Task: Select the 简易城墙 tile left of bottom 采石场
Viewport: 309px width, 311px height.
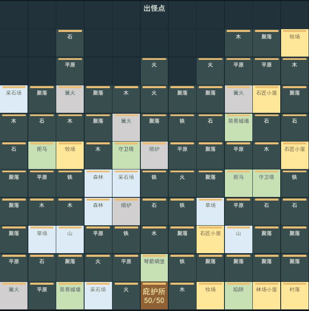Action: pyautogui.click(x=70, y=296)
